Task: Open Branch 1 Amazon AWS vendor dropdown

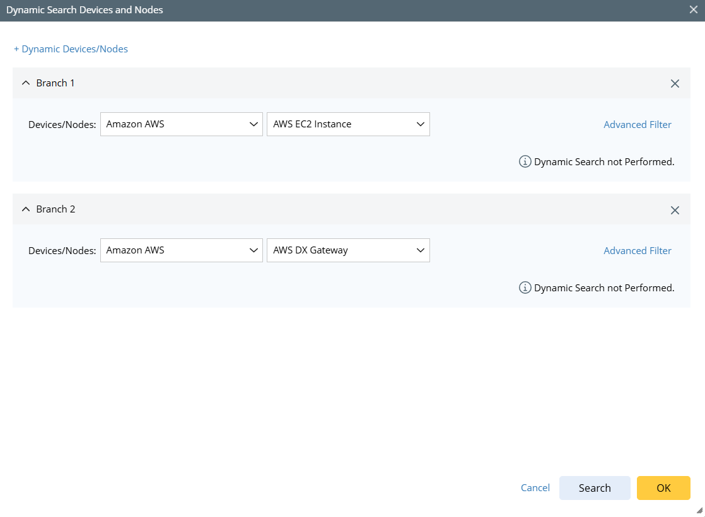Action: coord(181,124)
